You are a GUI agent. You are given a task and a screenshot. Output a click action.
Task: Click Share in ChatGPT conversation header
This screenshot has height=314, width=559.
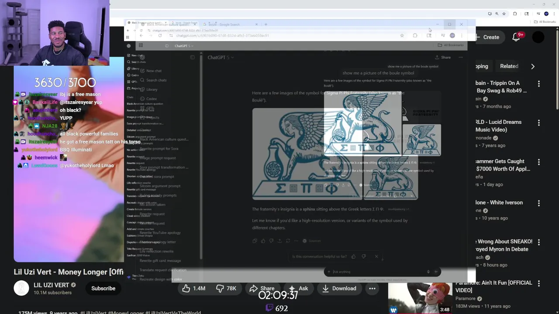[x=443, y=57]
